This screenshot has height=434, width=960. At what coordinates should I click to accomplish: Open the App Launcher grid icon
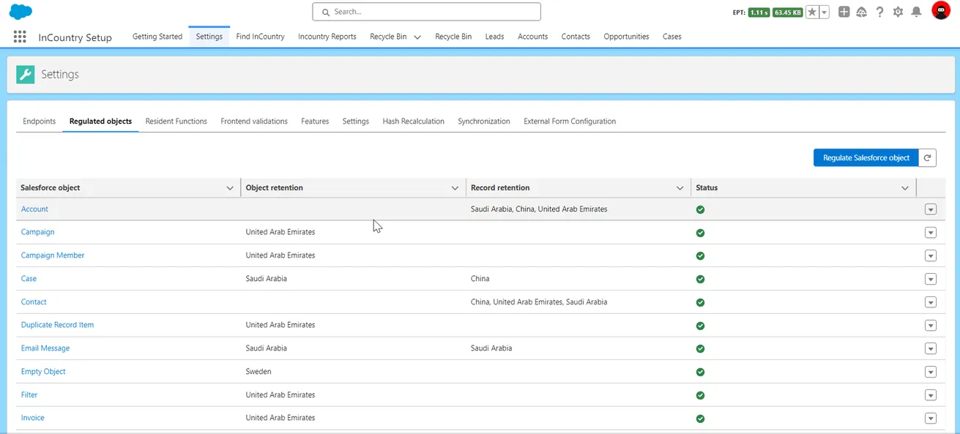[x=20, y=37]
